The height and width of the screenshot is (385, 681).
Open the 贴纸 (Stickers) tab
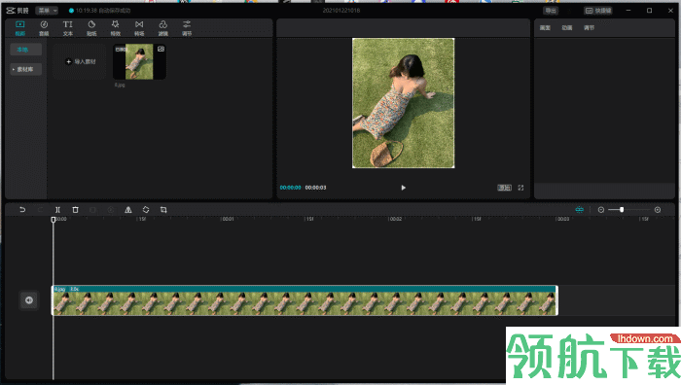click(91, 28)
